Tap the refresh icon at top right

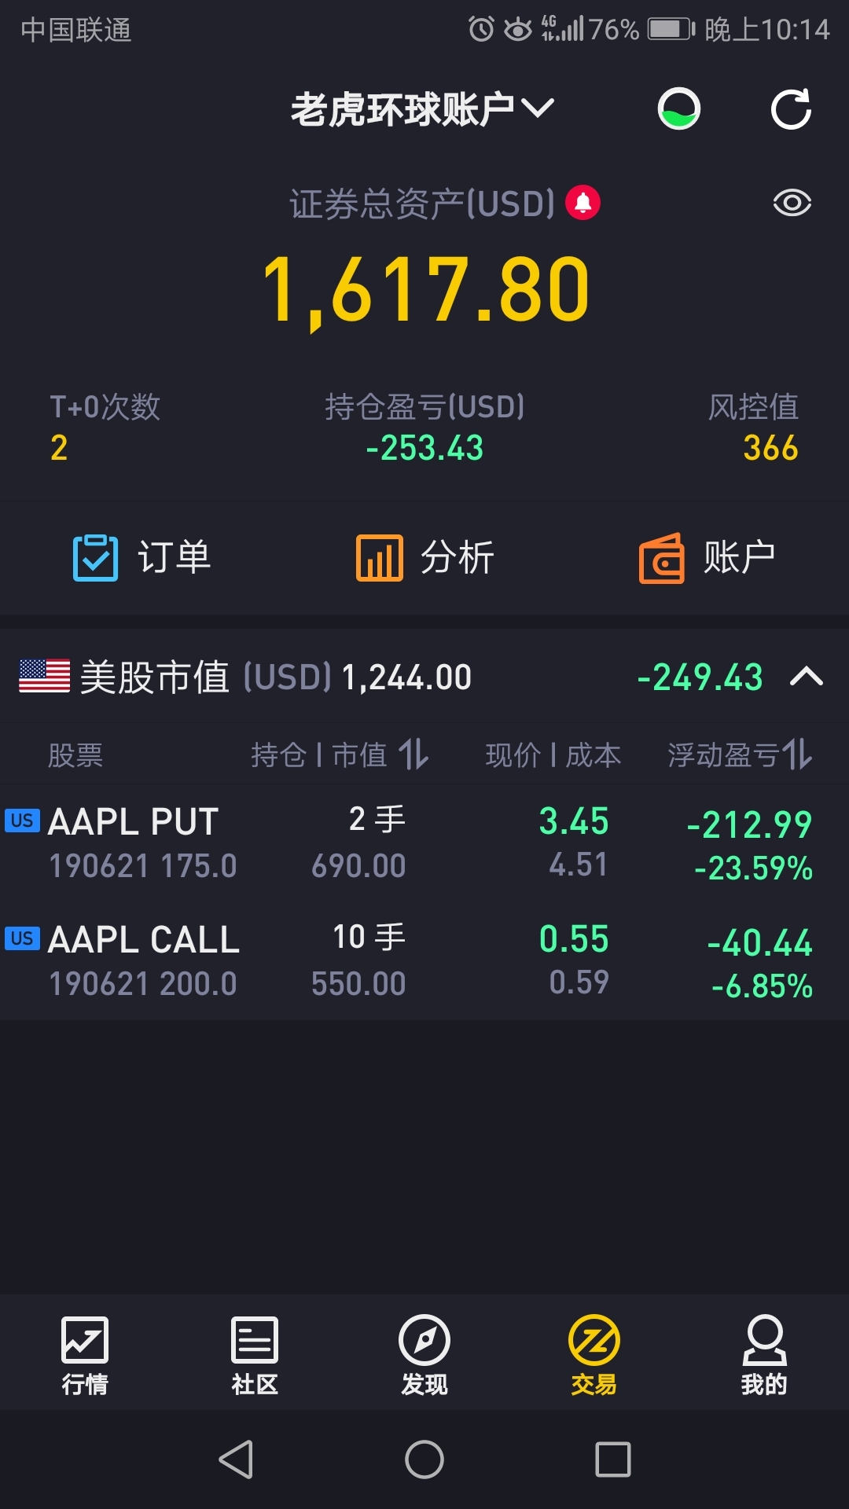pos(791,109)
